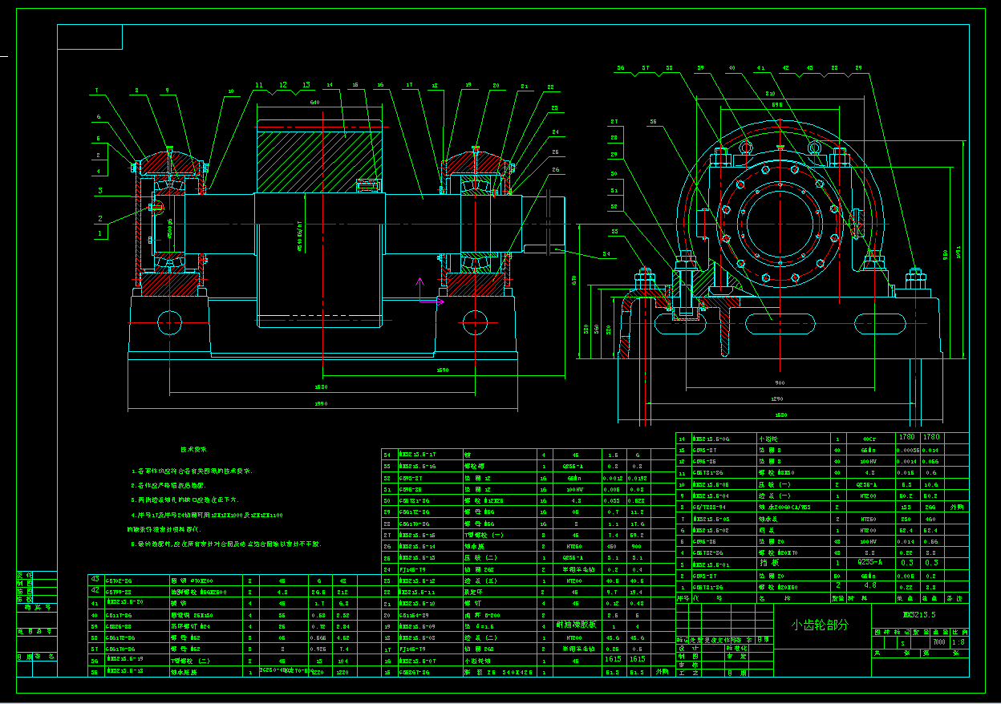The width and height of the screenshot is (1001, 704).
Task: Pick the 1990 overall length dimension
Action: tap(322, 403)
